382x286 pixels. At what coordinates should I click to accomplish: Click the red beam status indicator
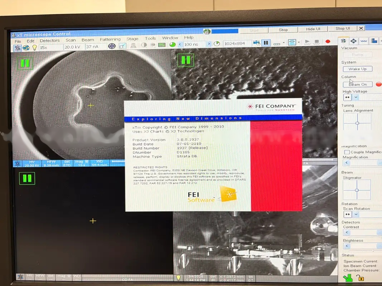(x=378, y=84)
